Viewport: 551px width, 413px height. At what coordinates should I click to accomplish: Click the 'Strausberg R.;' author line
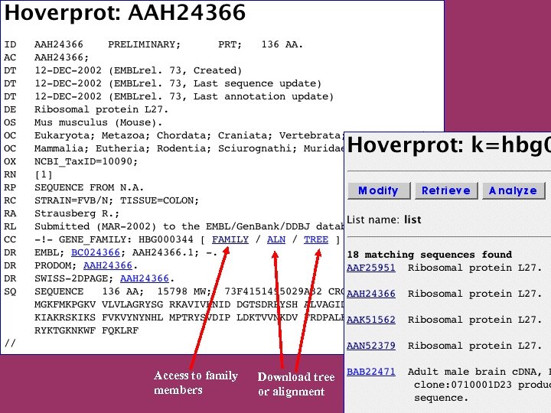point(77,213)
